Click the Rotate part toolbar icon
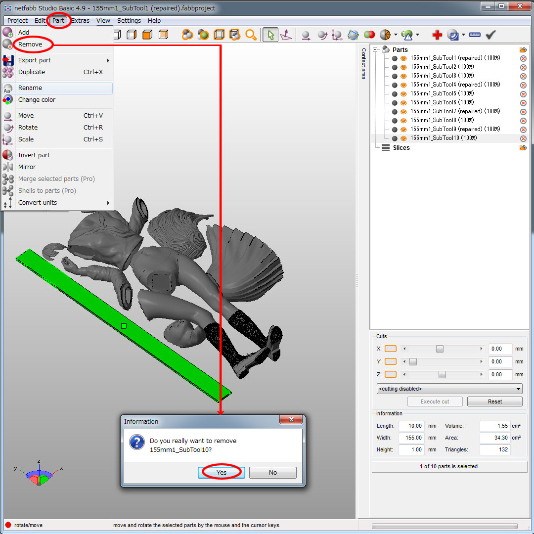This screenshot has height=534, width=534. pos(322,35)
